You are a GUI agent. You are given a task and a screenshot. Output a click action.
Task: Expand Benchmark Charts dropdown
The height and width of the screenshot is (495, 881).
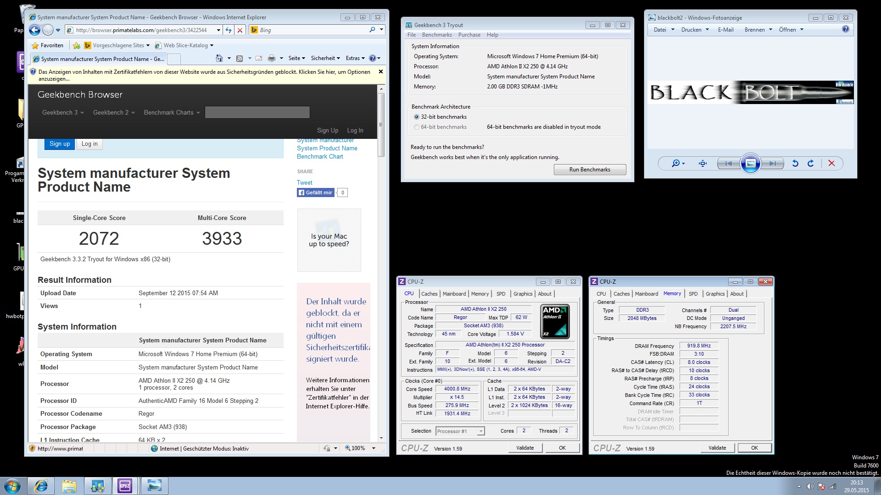pos(172,112)
